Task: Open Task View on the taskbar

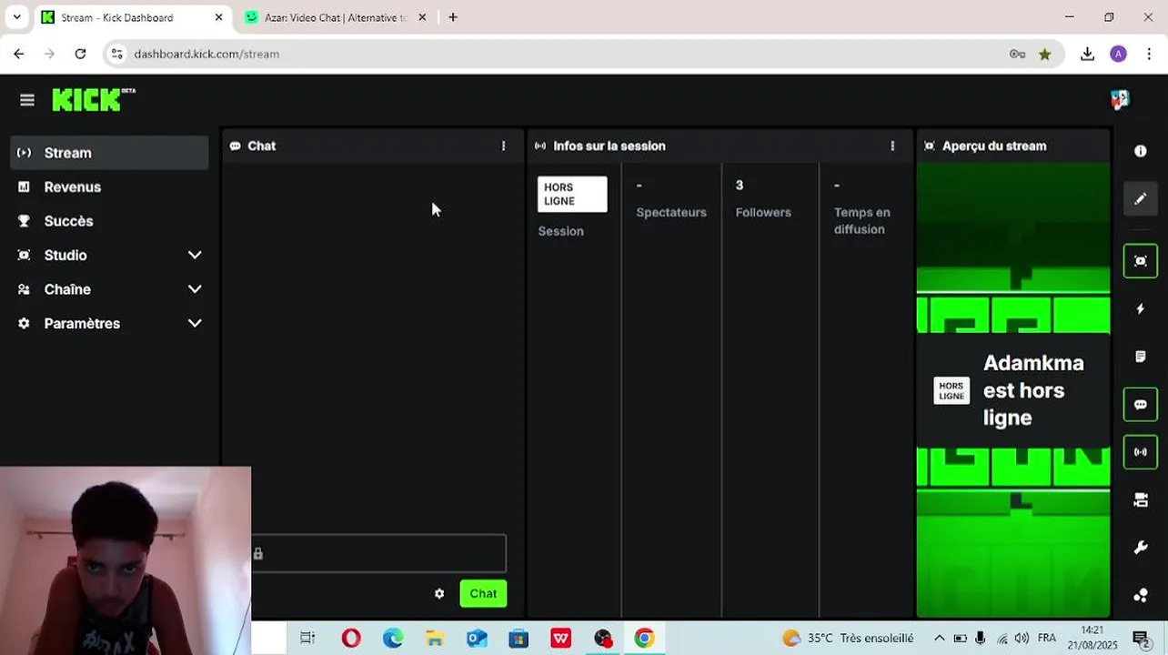Action: pos(307,638)
